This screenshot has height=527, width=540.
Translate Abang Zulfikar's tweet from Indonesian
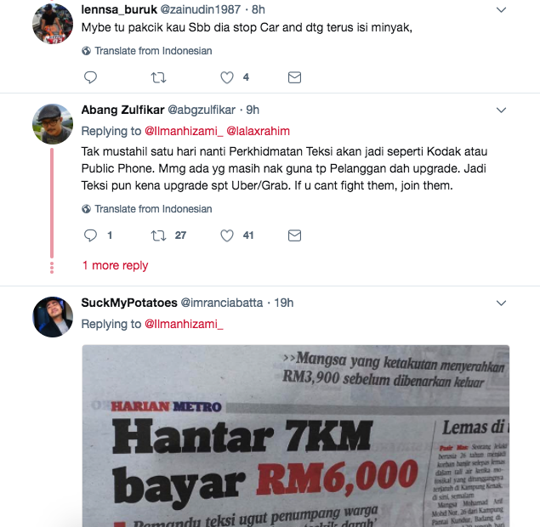(x=147, y=209)
